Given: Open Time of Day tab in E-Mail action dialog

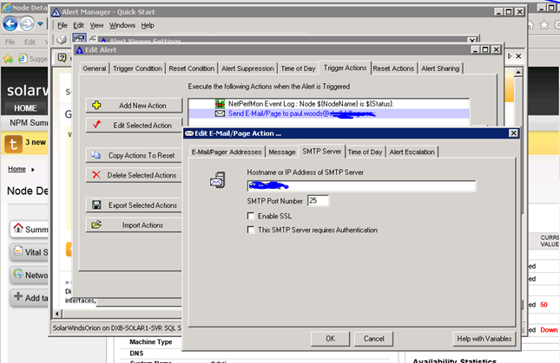Looking at the screenshot, I should (x=365, y=152).
